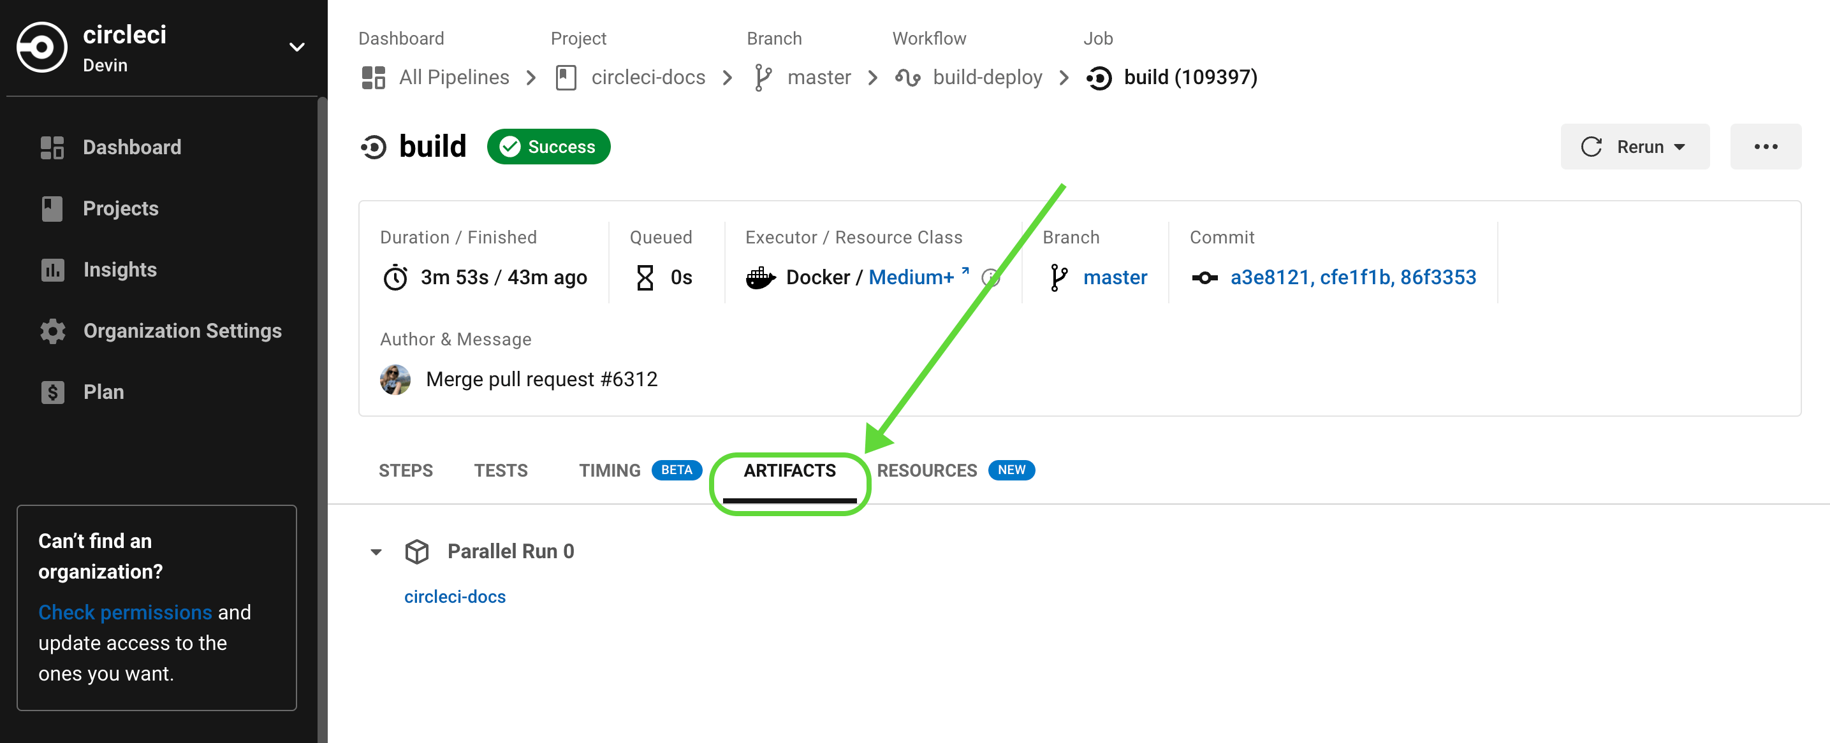Click the circleci-docs artifact link

pos(455,596)
